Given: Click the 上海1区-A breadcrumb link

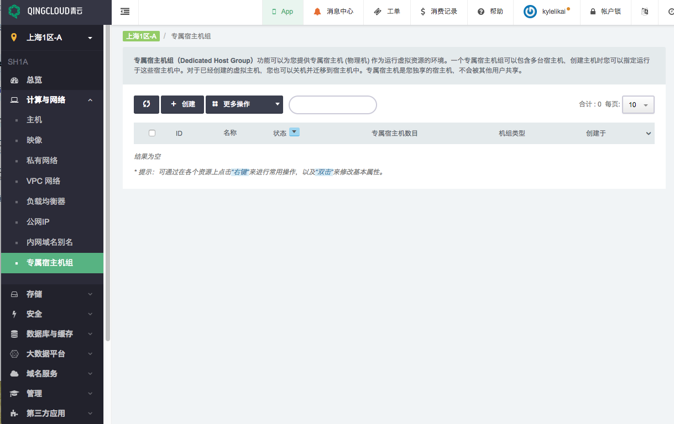Looking at the screenshot, I should point(141,36).
